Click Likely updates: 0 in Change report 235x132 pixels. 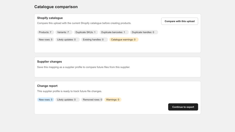click(x=68, y=99)
